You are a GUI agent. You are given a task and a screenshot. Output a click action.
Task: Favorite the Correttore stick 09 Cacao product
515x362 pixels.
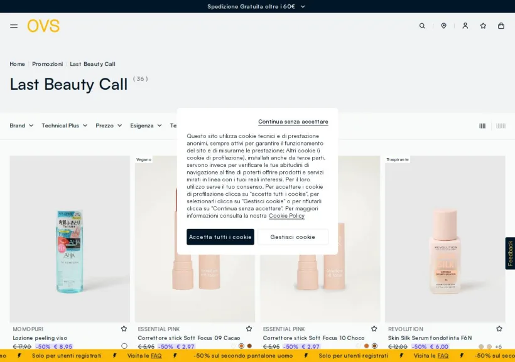pos(249,329)
